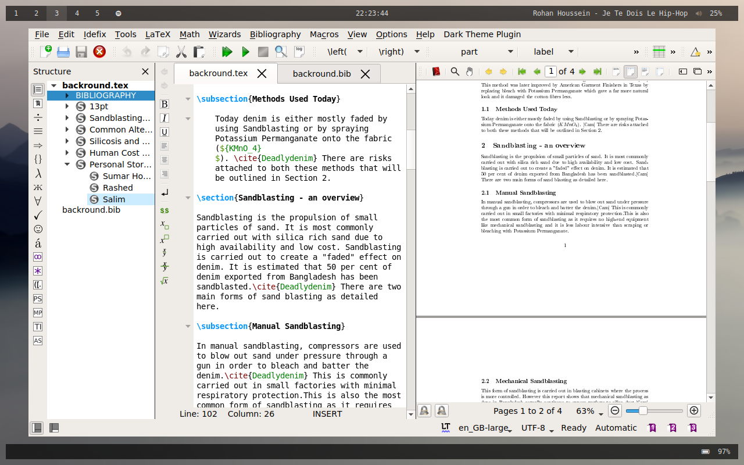The image size is (744, 465).
Task: Compile with the single green arrow icon
Action: (x=245, y=52)
